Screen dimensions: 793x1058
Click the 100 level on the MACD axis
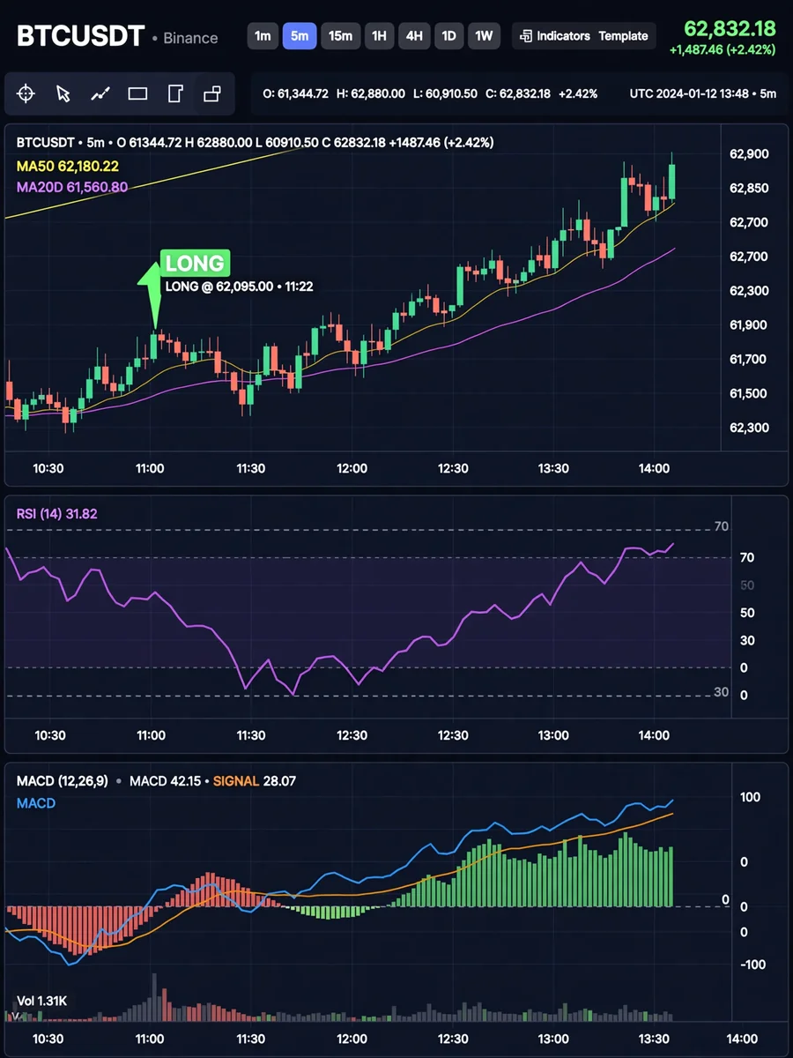point(750,797)
